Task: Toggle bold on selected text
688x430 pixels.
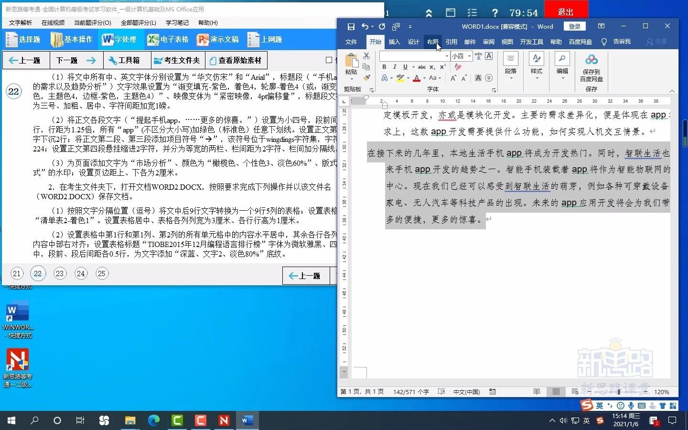Action: 384,67
